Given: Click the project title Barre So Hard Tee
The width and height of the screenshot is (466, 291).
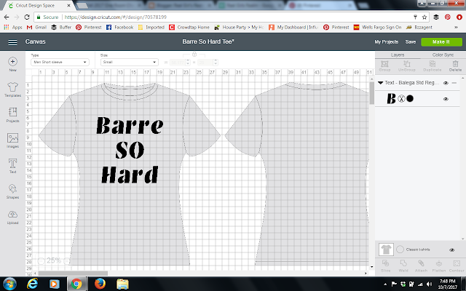Looking at the screenshot, I should (x=208, y=41).
